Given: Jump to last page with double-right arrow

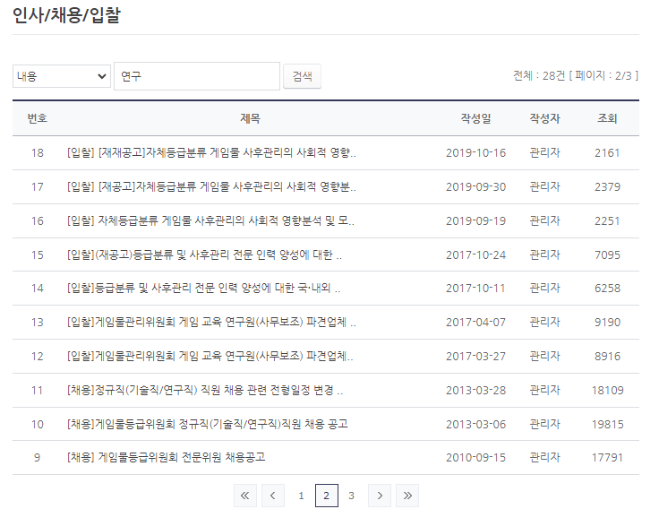Looking at the screenshot, I should [x=407, y=496].
